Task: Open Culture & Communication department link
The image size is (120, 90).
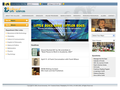Action: click(16, 39)
